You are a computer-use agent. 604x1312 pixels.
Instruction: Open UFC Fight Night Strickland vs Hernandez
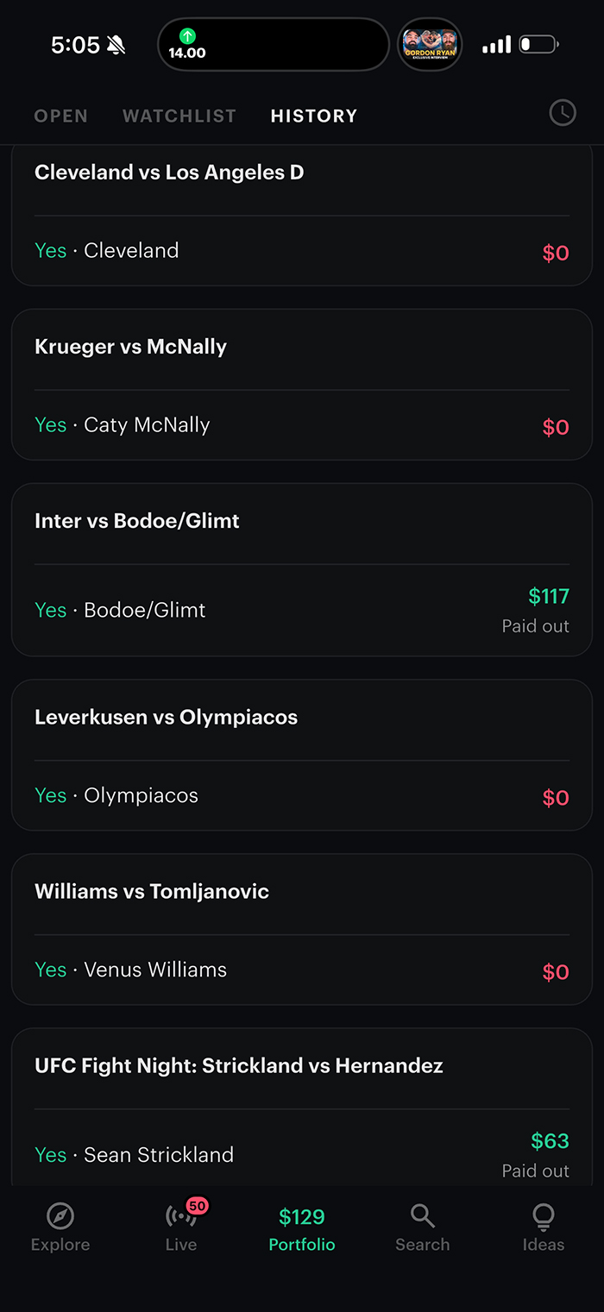pos(301,1104)
